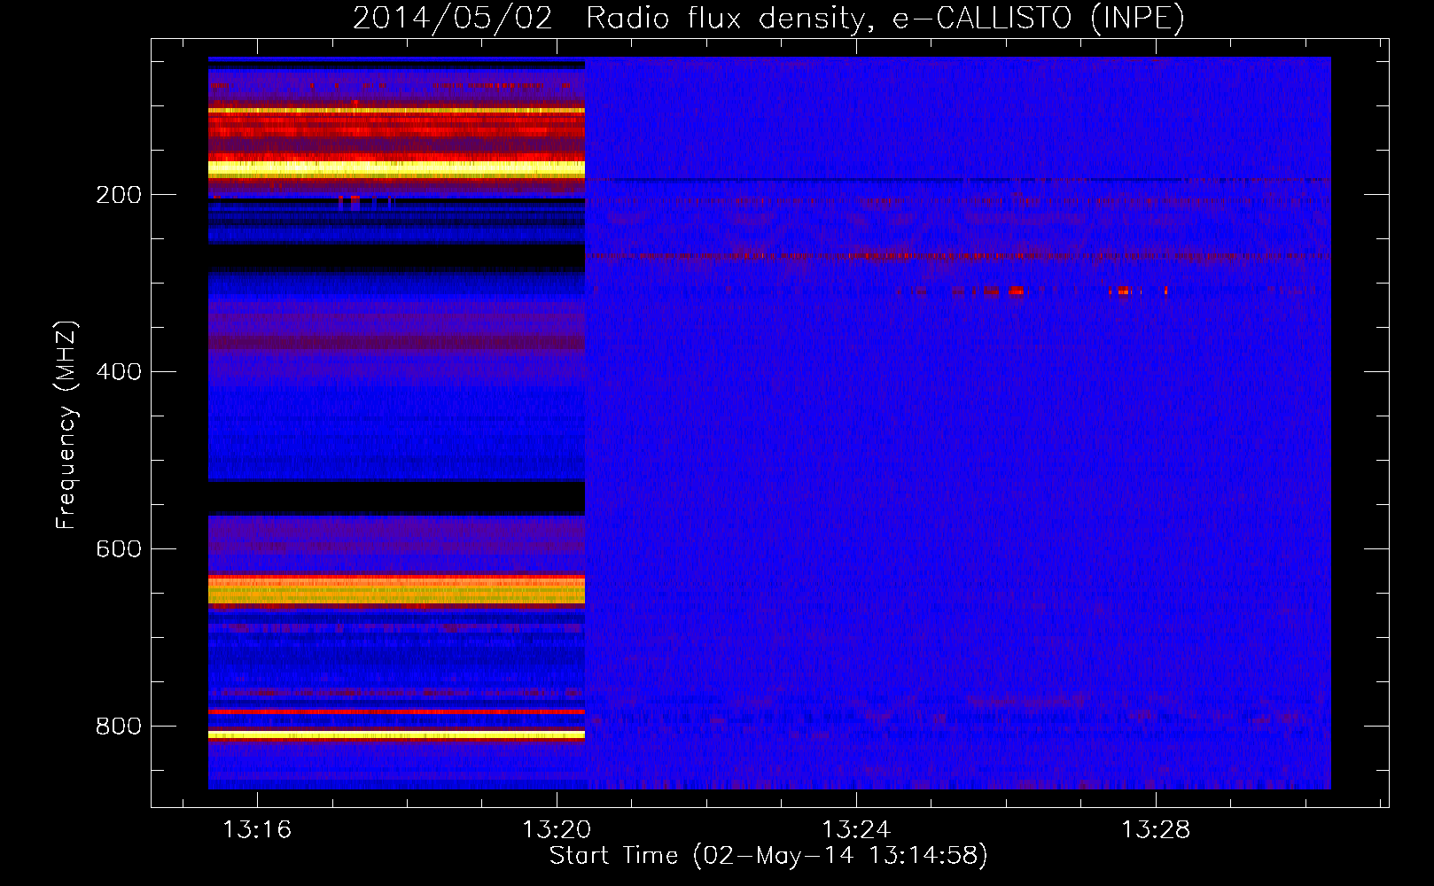Click the 13:24 time tick label
1434x886 pixels.
[x=856, y=830]
